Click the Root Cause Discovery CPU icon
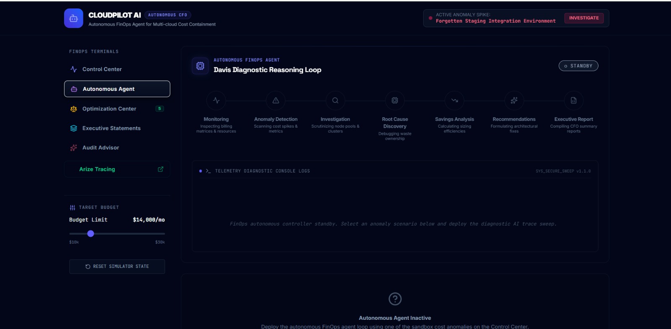The height and width of the screenshot is (329, 671). click(395, 100)
